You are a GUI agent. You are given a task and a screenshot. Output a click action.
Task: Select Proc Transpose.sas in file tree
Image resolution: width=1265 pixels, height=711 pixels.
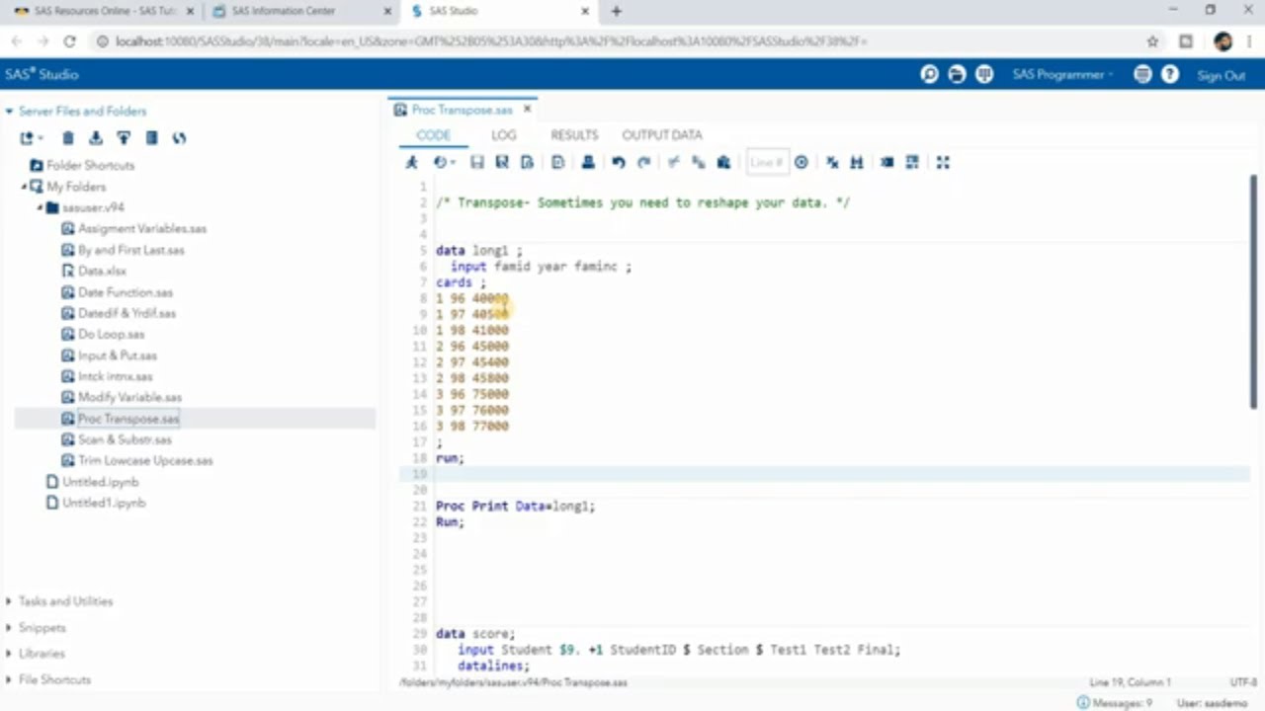[128, 419]
